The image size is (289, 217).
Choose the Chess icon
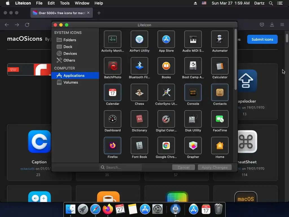[x=139, y=92]
